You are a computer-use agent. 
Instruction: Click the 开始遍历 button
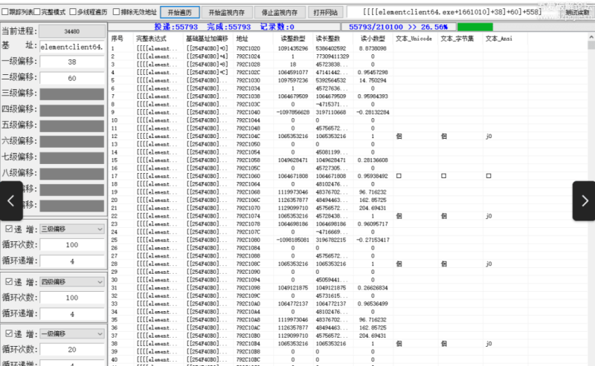click(x=180, y=13)
